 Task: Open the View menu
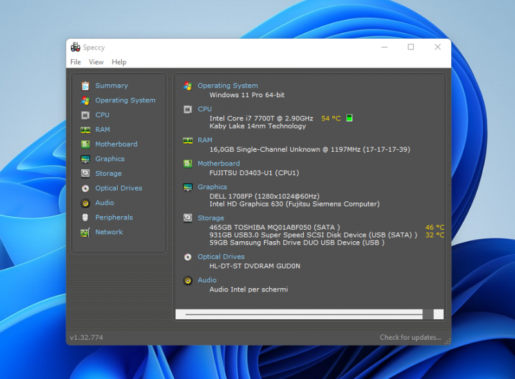click(96, 62)
